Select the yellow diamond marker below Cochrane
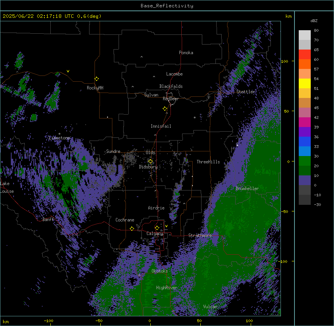The image size is (334, 326). tap(132, 228)
